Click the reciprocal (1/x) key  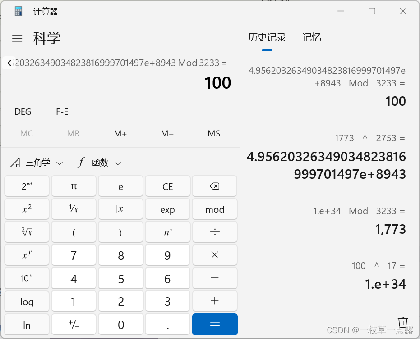pyautogui.click(x=74, y=209)
